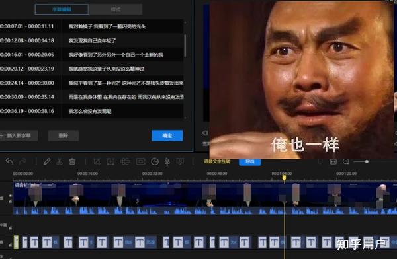
Task: Select the pencil edit tool
Action: point(46,161)
